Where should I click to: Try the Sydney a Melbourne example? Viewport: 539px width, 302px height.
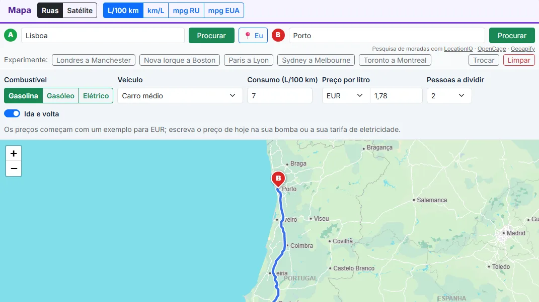pyautogui.click(x=316, y=60)
